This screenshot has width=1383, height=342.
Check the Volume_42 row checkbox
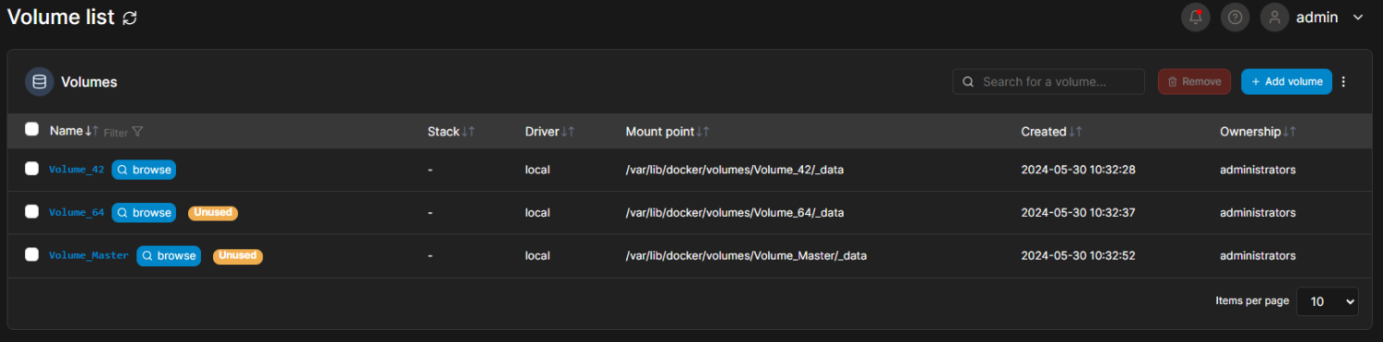(31, 169)
